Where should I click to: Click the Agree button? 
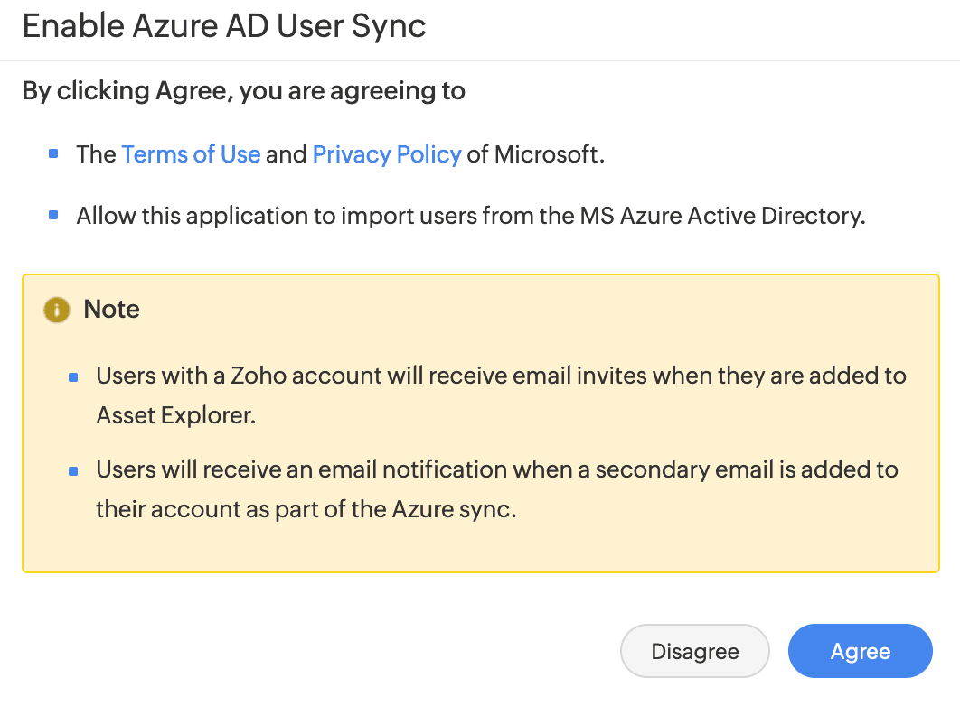coord(860,651)
